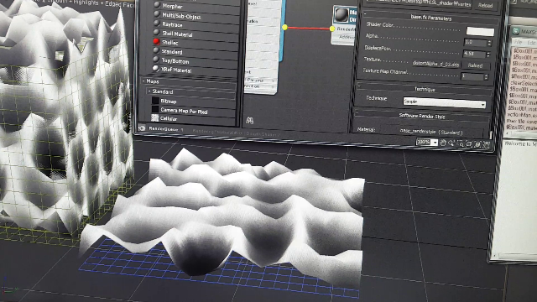Click the binoculars search icon in node view
537x302 pixels.
click(250, 120)
